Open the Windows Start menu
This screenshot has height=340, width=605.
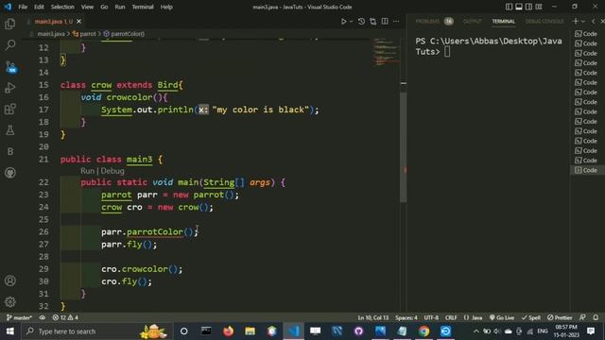pos(10,331)
